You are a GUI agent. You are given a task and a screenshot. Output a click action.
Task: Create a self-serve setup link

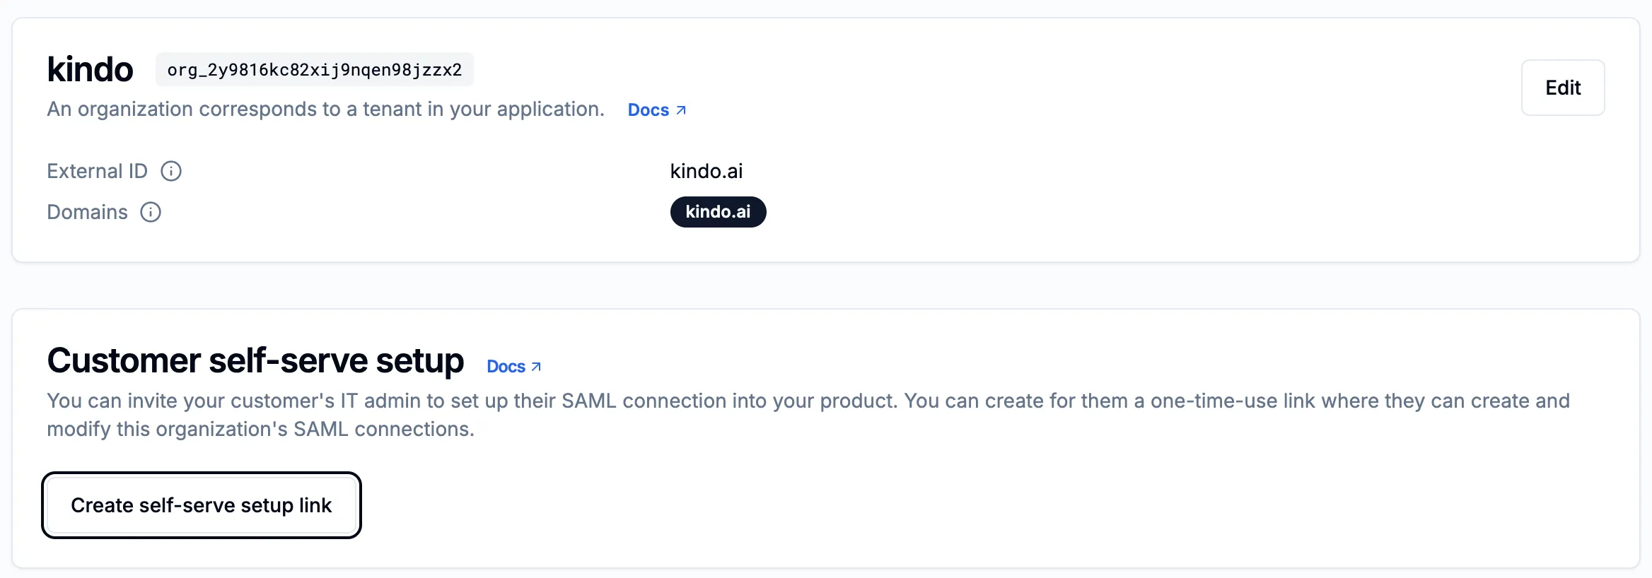pyautogui.click(x=201, y=505)
